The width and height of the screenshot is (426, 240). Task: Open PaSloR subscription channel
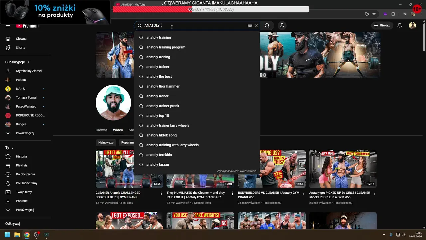(x=26, y=80)
